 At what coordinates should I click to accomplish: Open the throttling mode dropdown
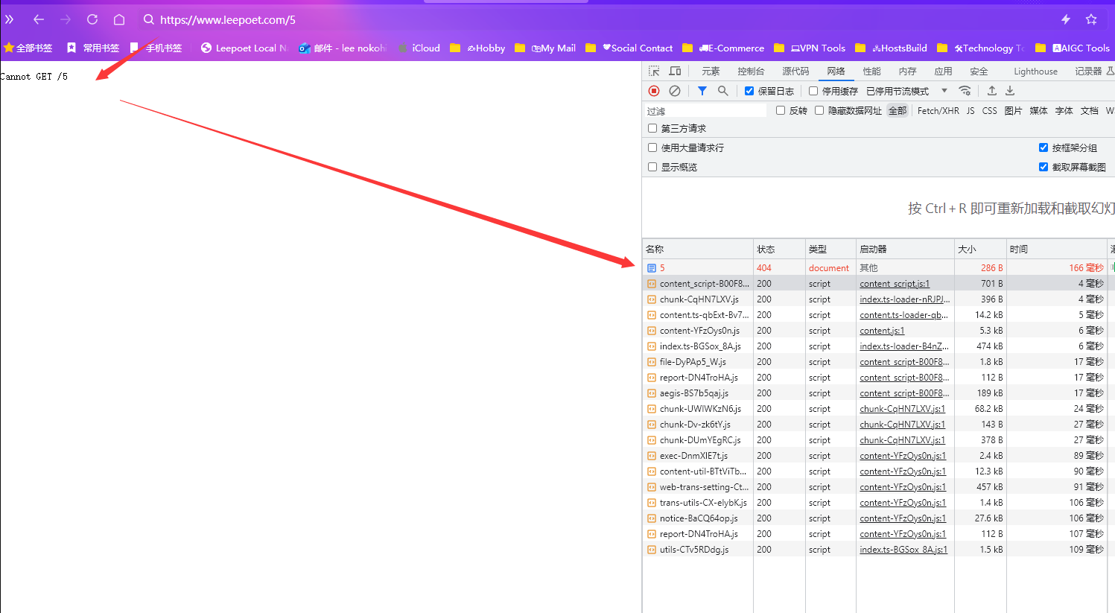pos(944,91)
